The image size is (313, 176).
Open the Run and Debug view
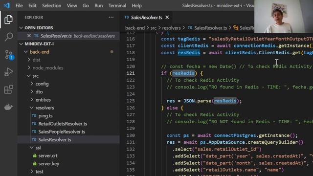click(8, 72)
